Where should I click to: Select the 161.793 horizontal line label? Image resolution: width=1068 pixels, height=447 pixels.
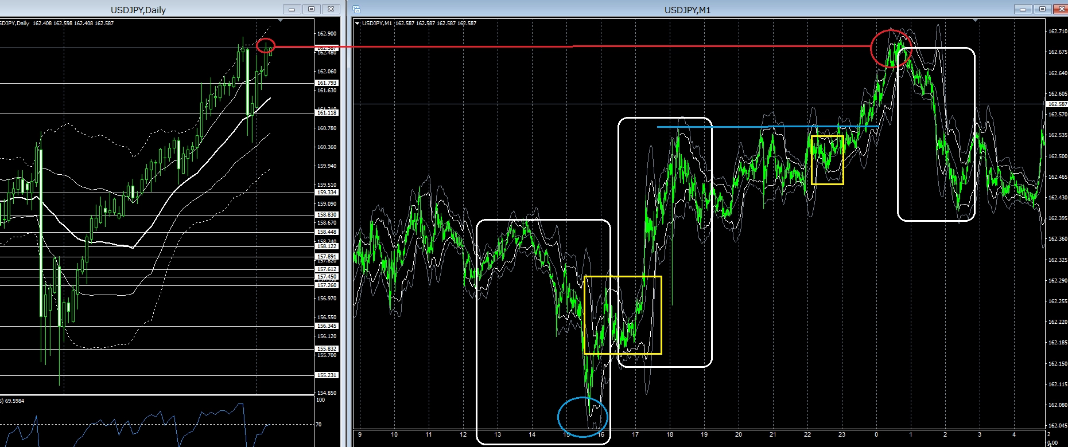pyautogui.click(x=327, y=83)
